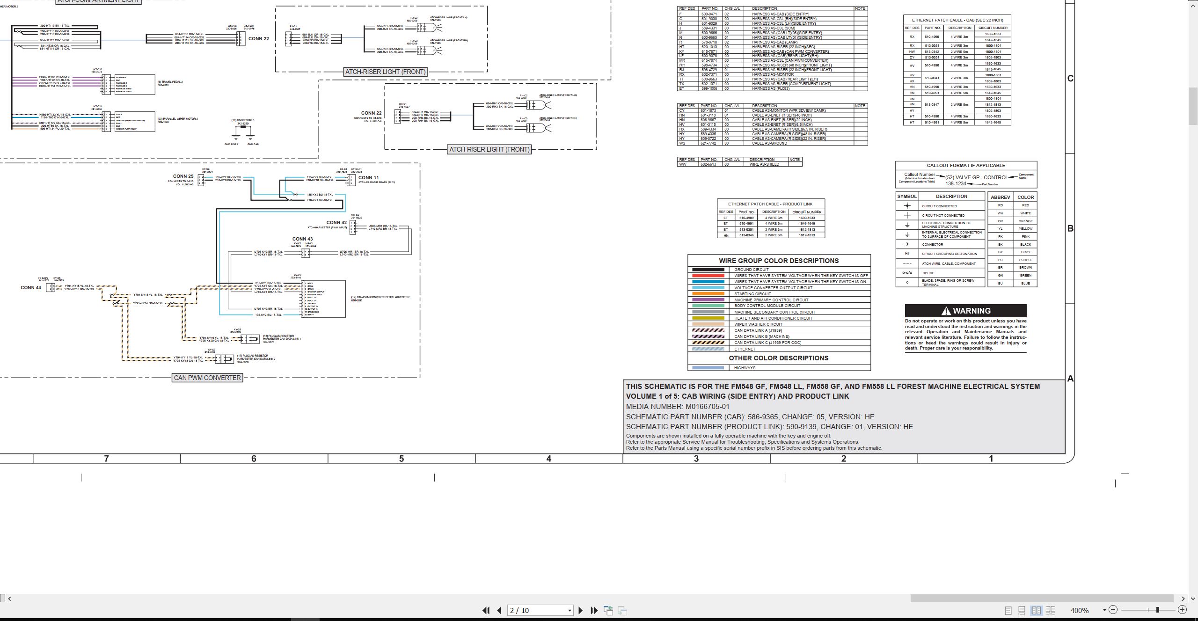
Task: Go to the first page
Action: click(x=486, y=610)
